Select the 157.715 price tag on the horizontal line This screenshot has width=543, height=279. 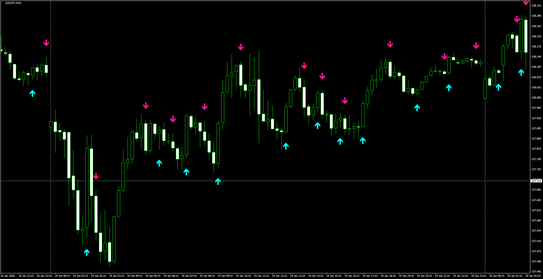[x=536, y=181]
